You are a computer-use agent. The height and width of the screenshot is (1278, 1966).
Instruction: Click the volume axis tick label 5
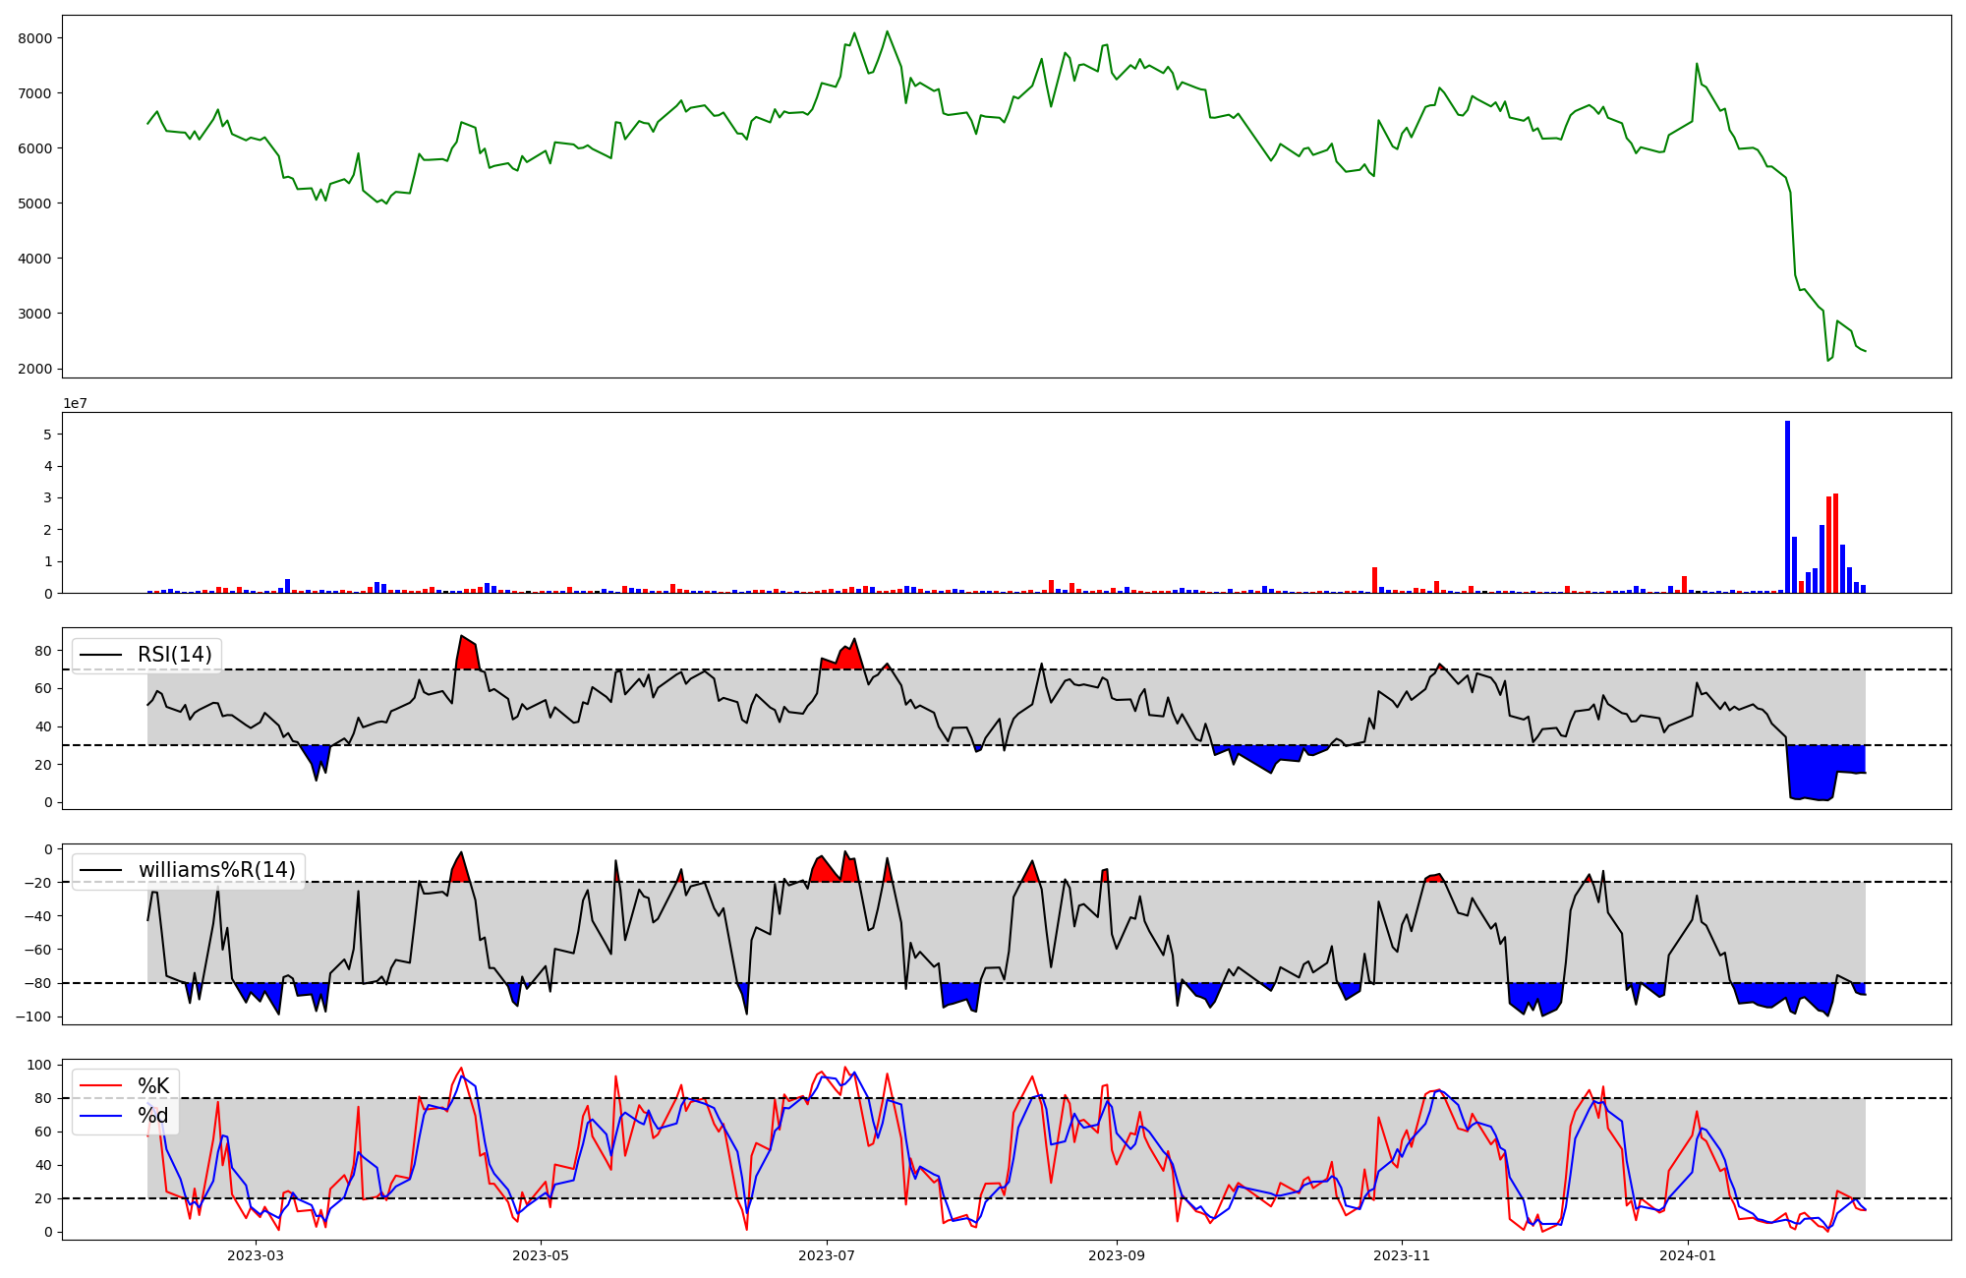[47, 435]
